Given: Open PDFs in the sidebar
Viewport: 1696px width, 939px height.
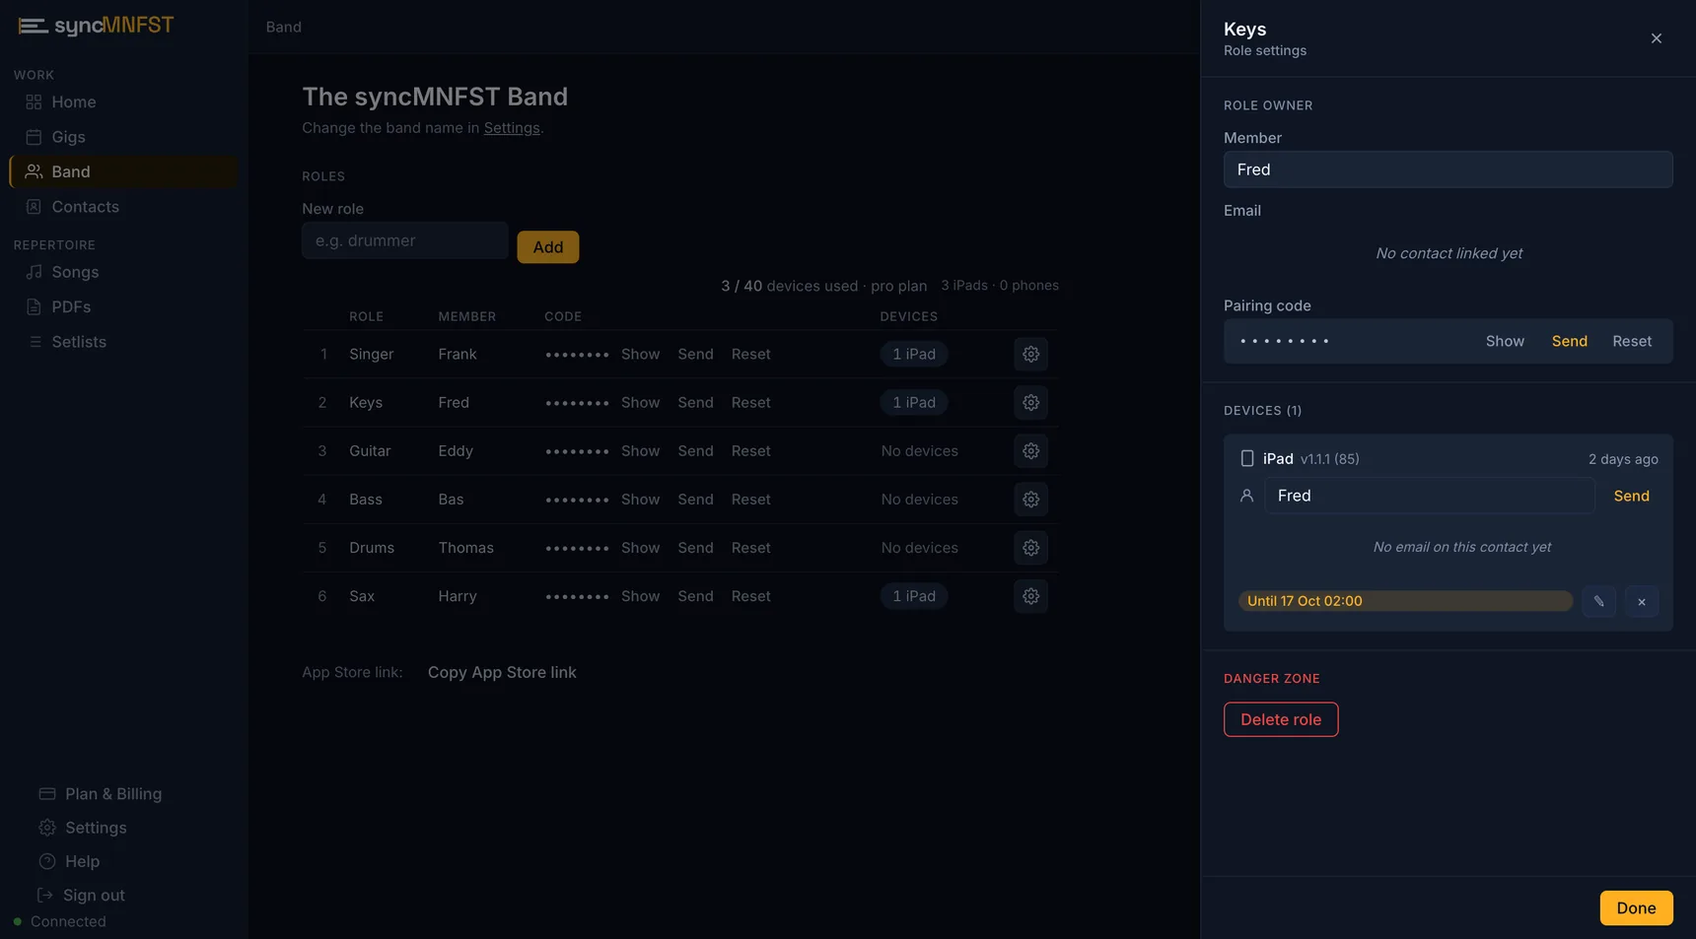Looking at the screenshot, I should click(x=122, y=306).
